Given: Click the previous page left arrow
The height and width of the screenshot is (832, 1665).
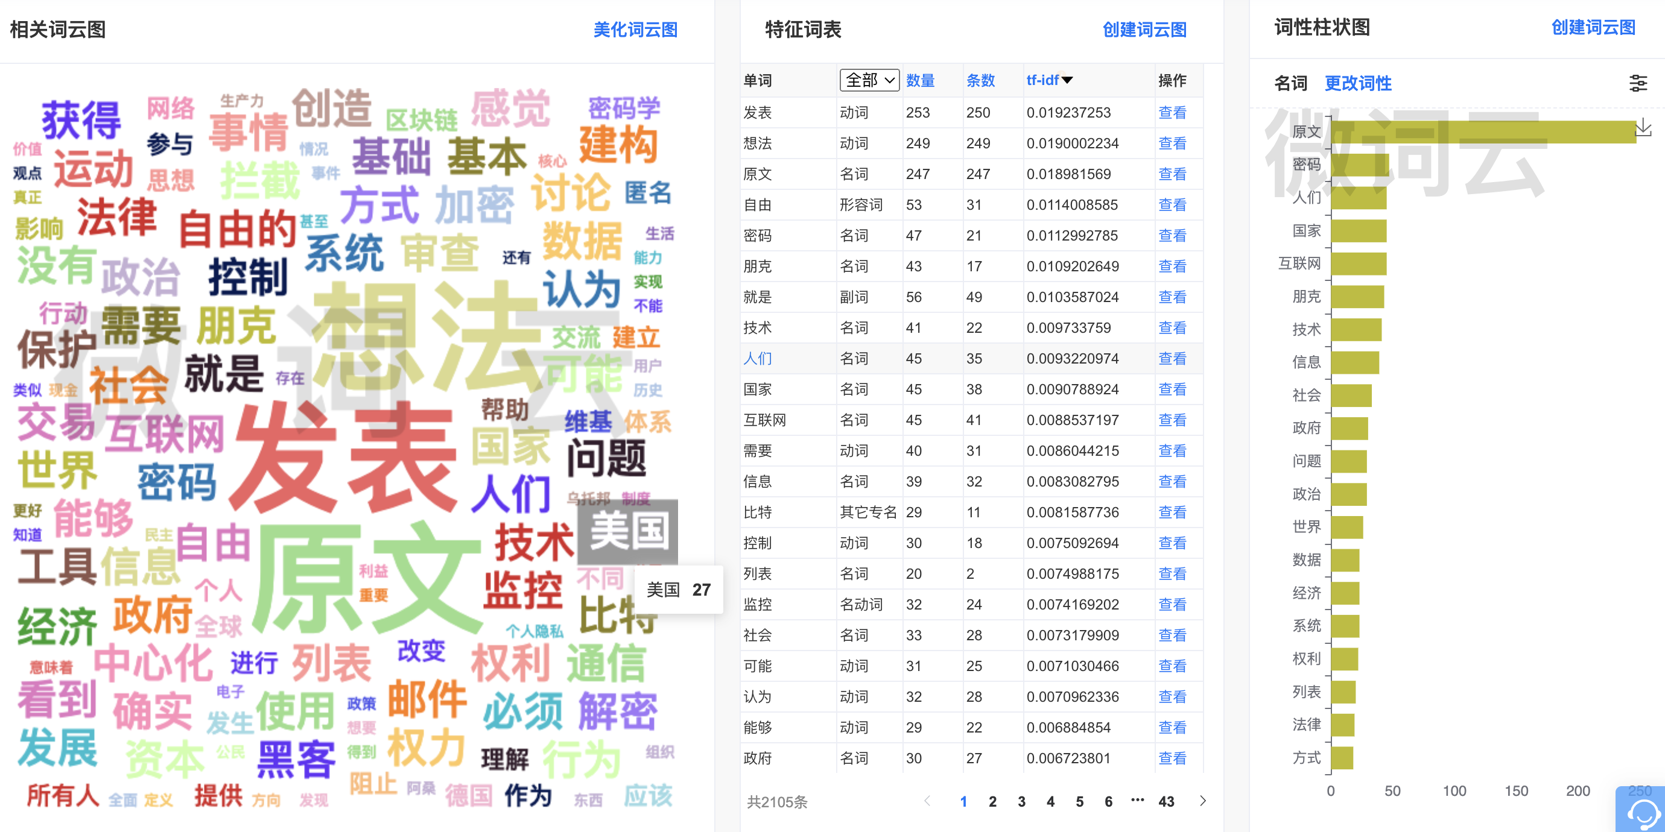Looking at the screenshot, I should click(927, 801).
